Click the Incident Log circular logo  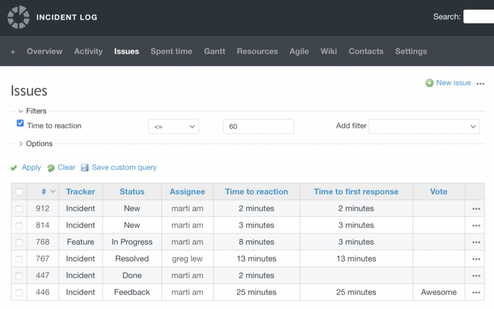pyautogui.click(x=19, y=17)
